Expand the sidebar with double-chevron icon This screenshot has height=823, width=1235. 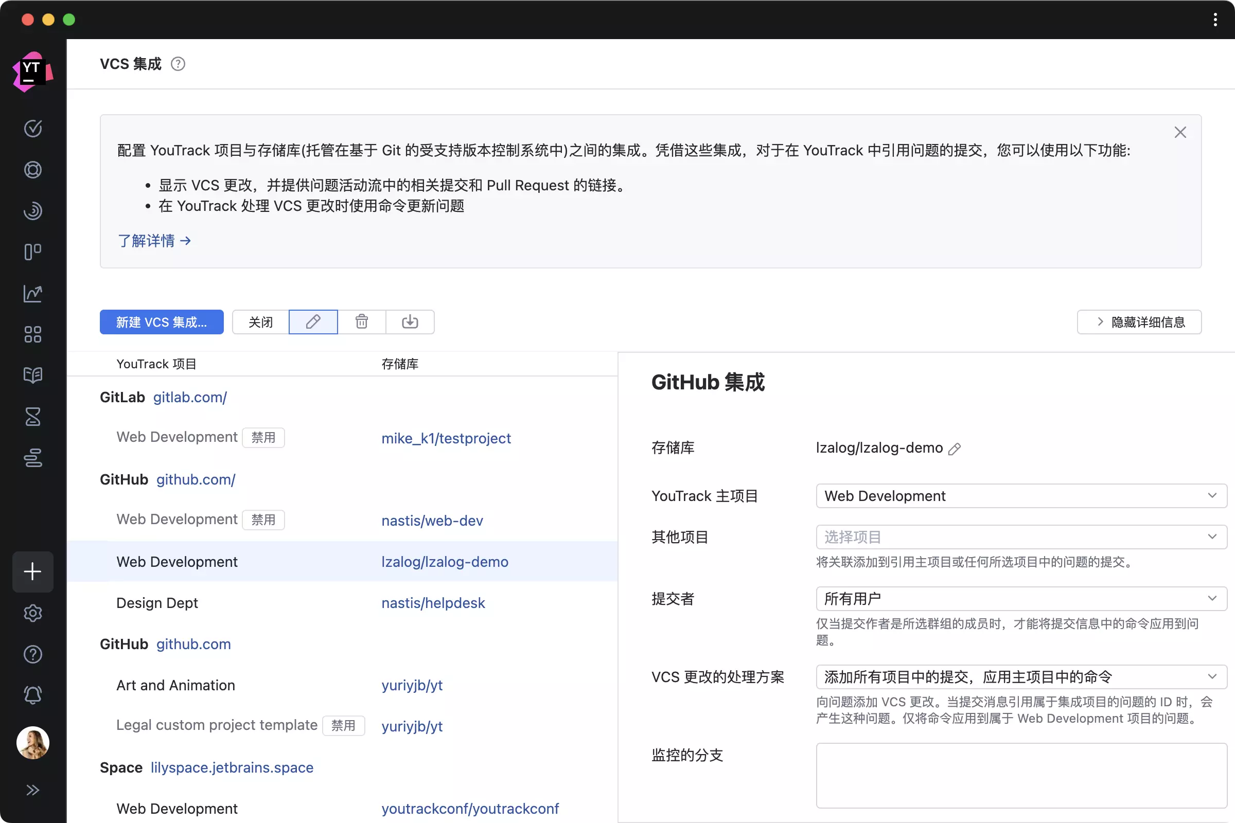(x=32, y=790)
